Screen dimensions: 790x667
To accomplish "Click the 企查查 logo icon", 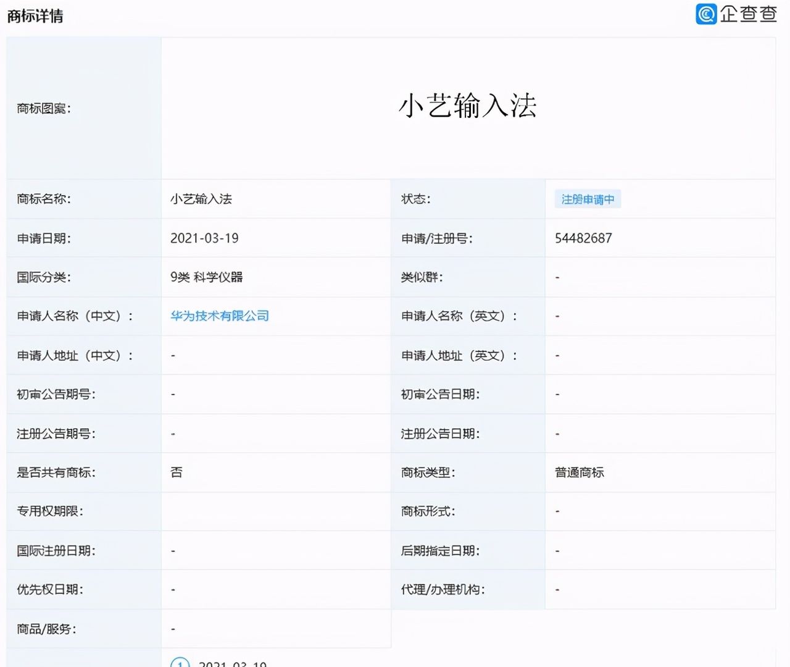I will [706, 14].
